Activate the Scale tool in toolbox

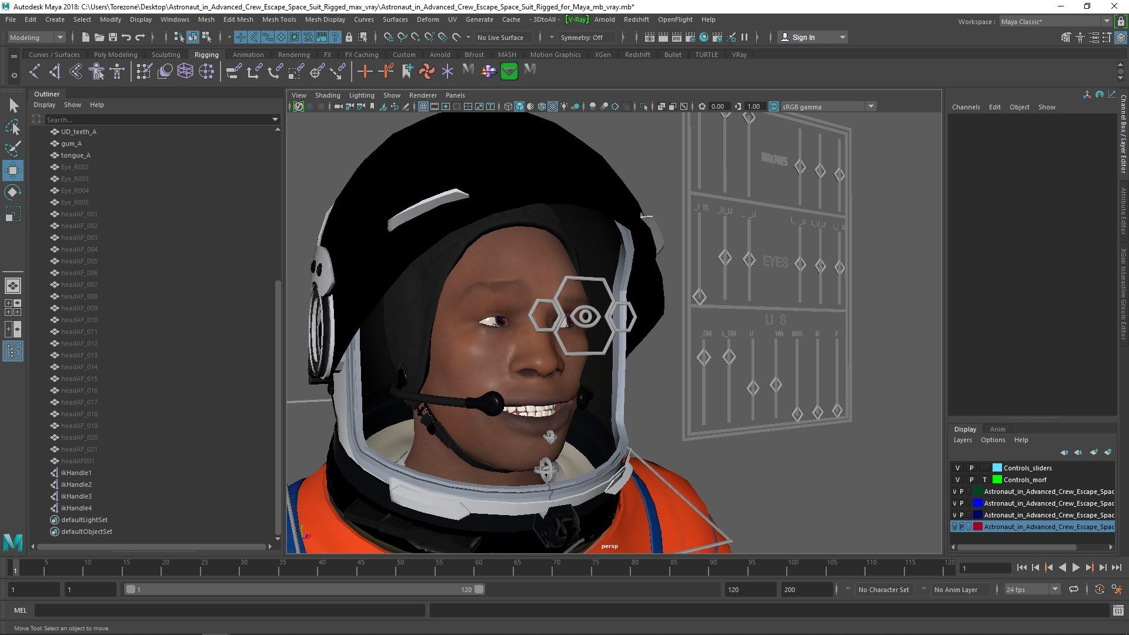pyautogui.click(x=13, y=214)
